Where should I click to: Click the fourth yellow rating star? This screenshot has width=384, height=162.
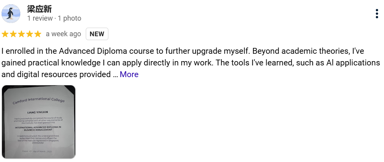(x=29, y=34)
